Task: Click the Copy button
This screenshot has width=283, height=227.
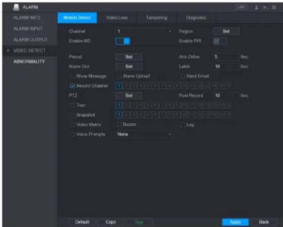Action: click(x=111, y=222)
